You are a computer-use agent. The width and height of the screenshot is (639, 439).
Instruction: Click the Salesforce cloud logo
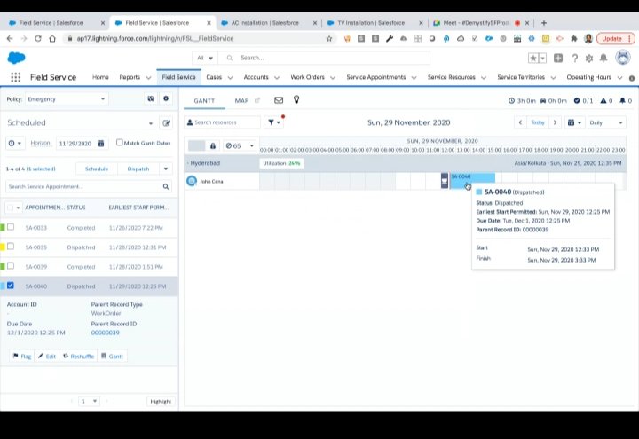point(16,58)
